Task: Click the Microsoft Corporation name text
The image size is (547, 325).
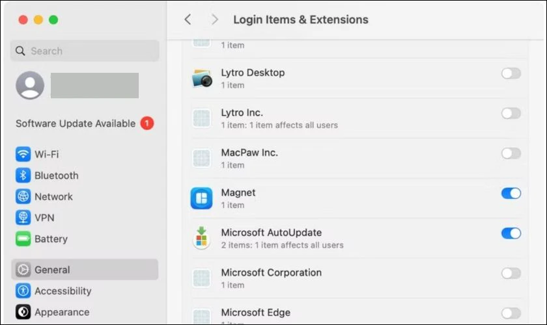Action: [x=272, y=272]
